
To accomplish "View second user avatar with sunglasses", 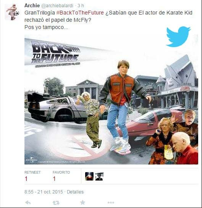I will tap(99, 176).
